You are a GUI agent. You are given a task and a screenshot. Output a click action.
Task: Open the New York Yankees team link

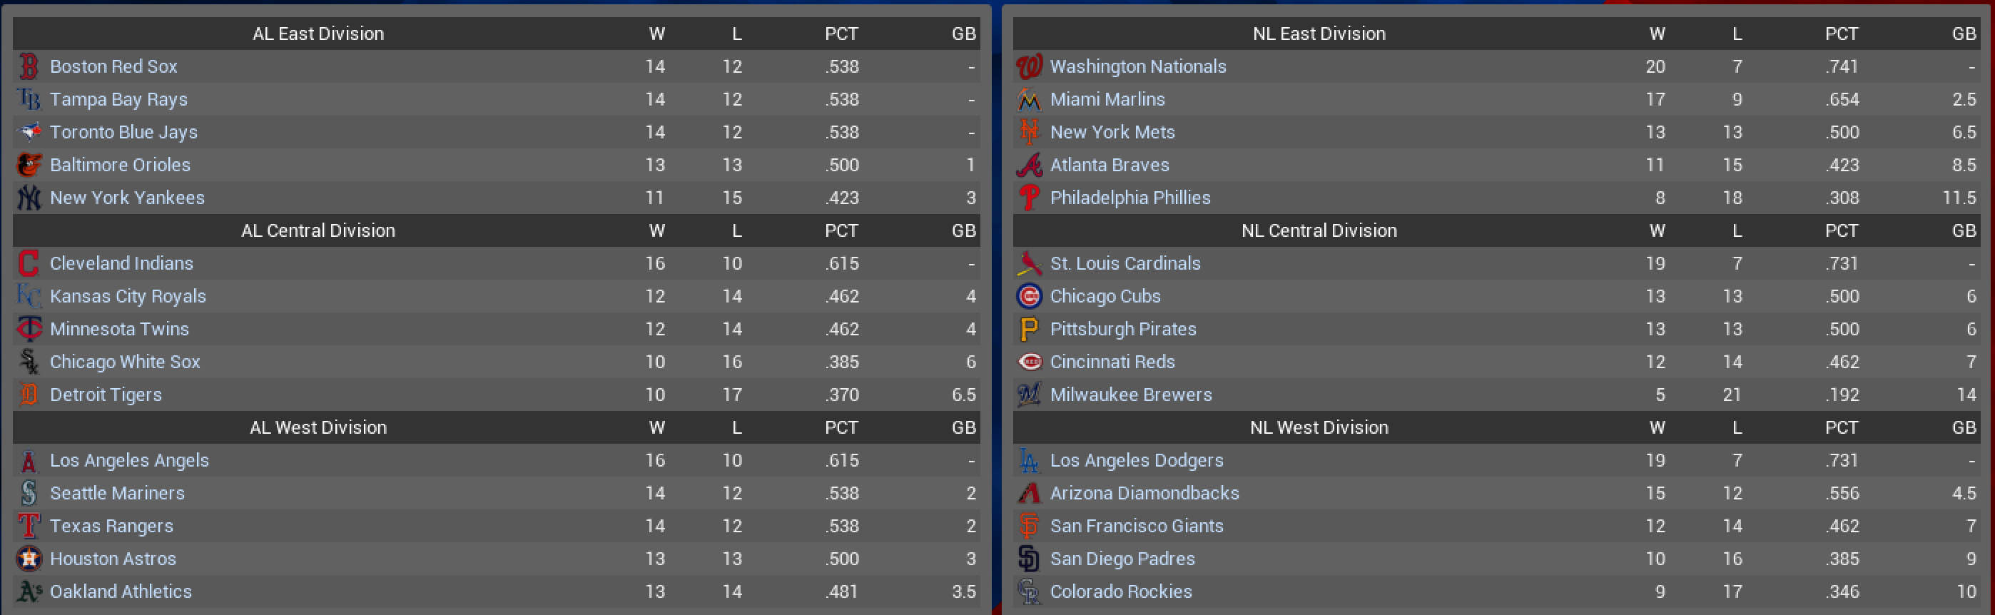coord(127,198)
